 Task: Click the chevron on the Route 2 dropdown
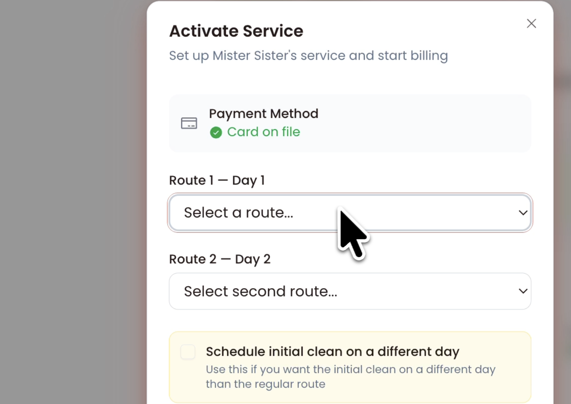tap(523, 291)
